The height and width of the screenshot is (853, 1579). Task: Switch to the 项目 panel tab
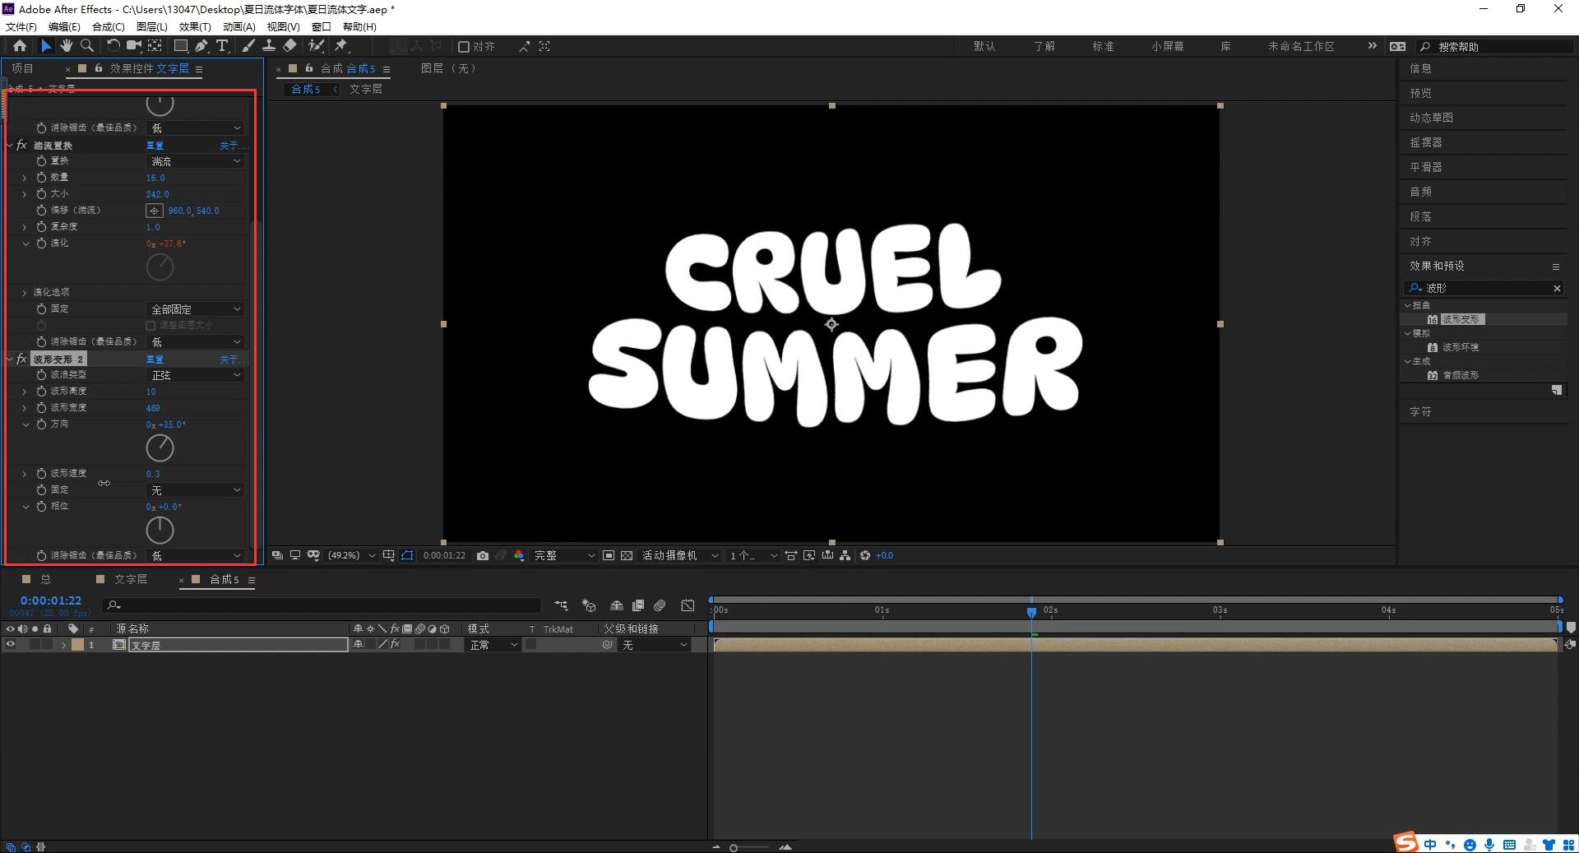click(x=22, y=68)
